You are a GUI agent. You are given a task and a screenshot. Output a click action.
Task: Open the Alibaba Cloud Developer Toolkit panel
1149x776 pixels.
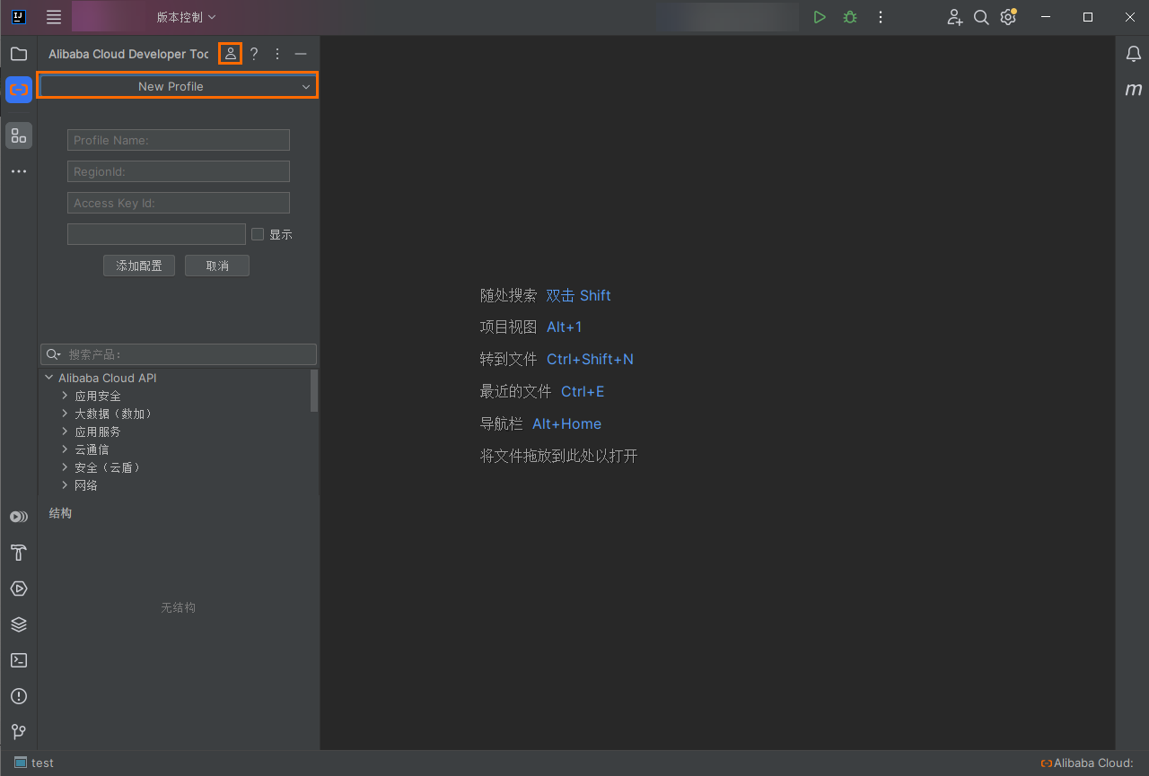pyautogui.click(x=19, y=90)
